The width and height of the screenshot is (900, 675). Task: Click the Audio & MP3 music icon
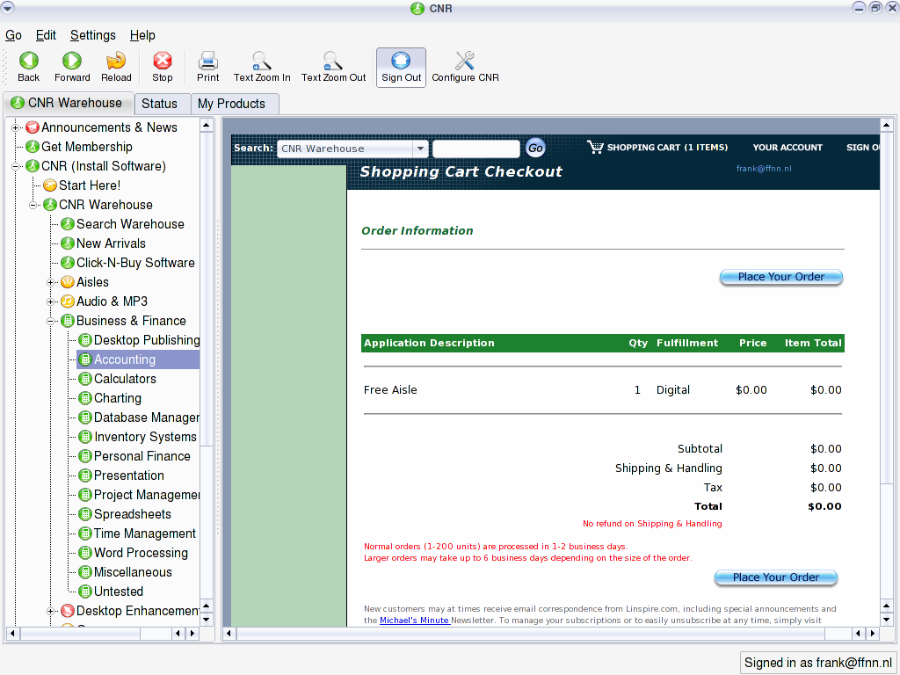68,301
